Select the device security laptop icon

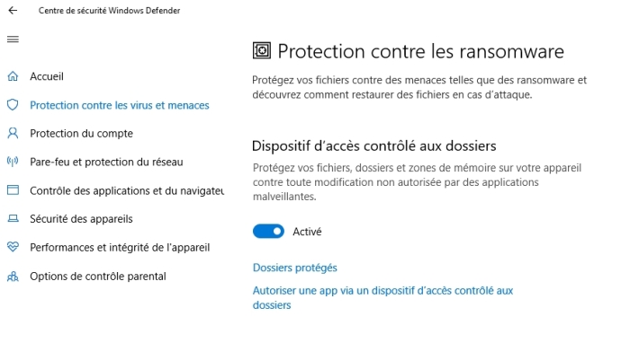click(x=13, y=219)
